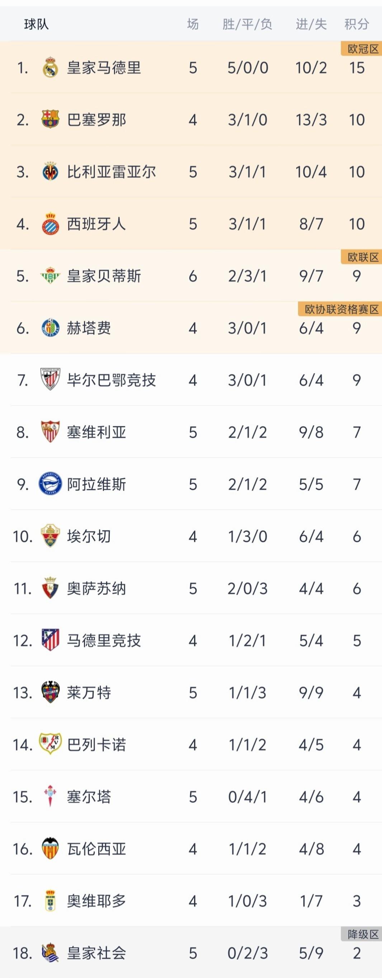Open the 赫塔费 team name link

point(89,328)
